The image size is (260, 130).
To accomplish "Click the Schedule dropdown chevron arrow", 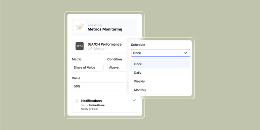I will [186, 53].
